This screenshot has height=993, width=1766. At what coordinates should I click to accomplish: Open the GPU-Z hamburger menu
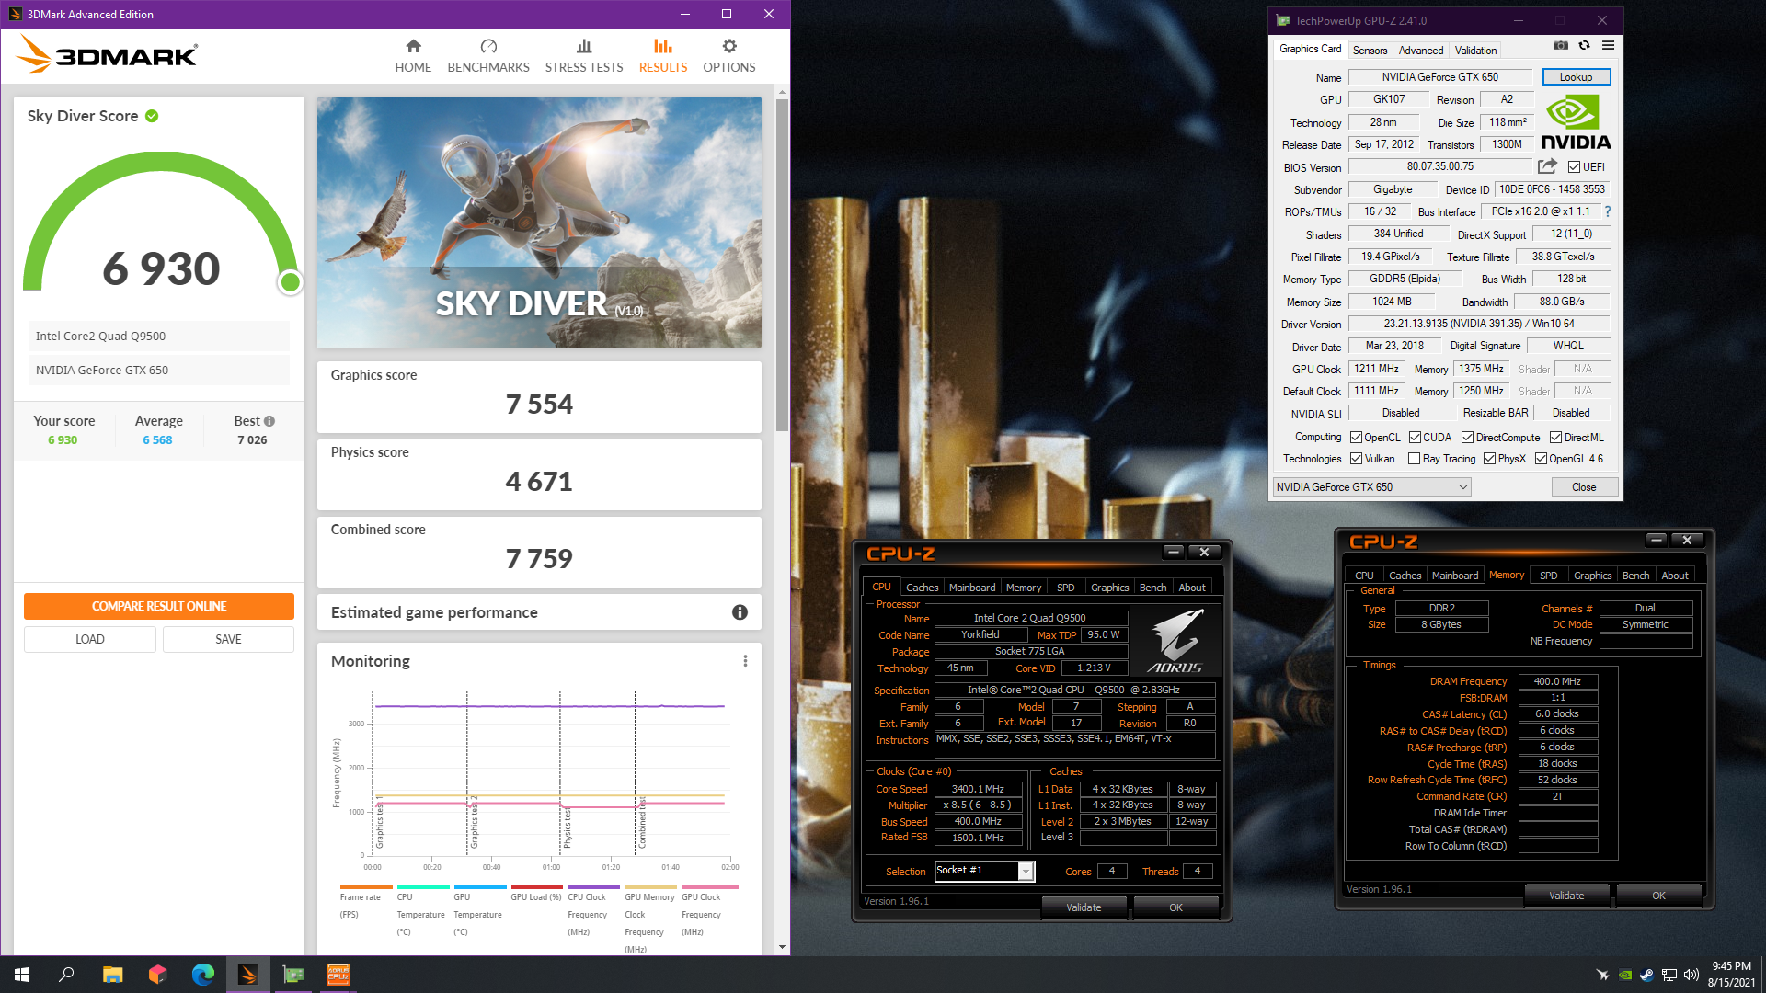click(1608, 45)
